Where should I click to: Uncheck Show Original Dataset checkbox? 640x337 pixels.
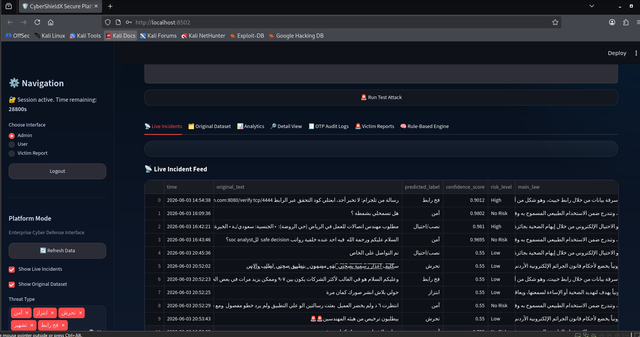pos(12,284)
